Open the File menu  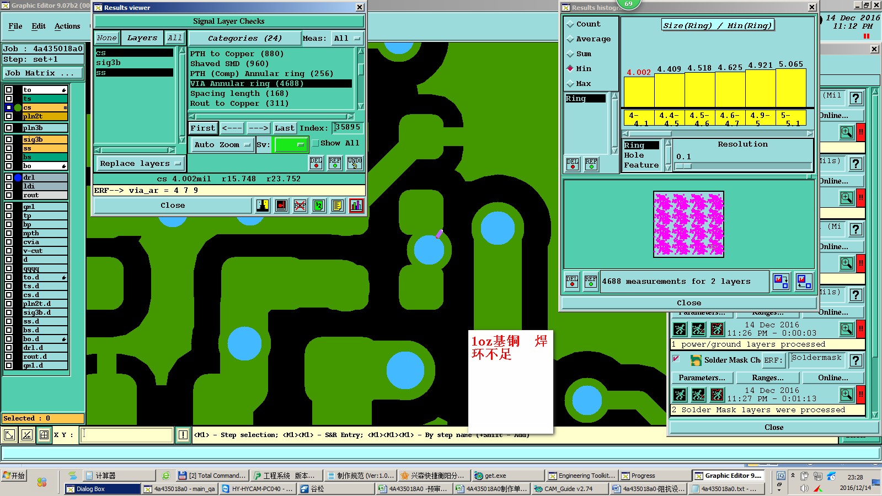pos(15,26)
